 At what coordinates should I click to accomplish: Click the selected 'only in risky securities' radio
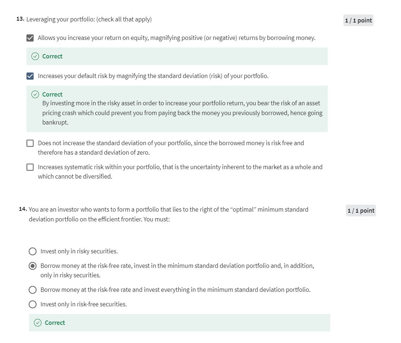[x=33, y=266]
